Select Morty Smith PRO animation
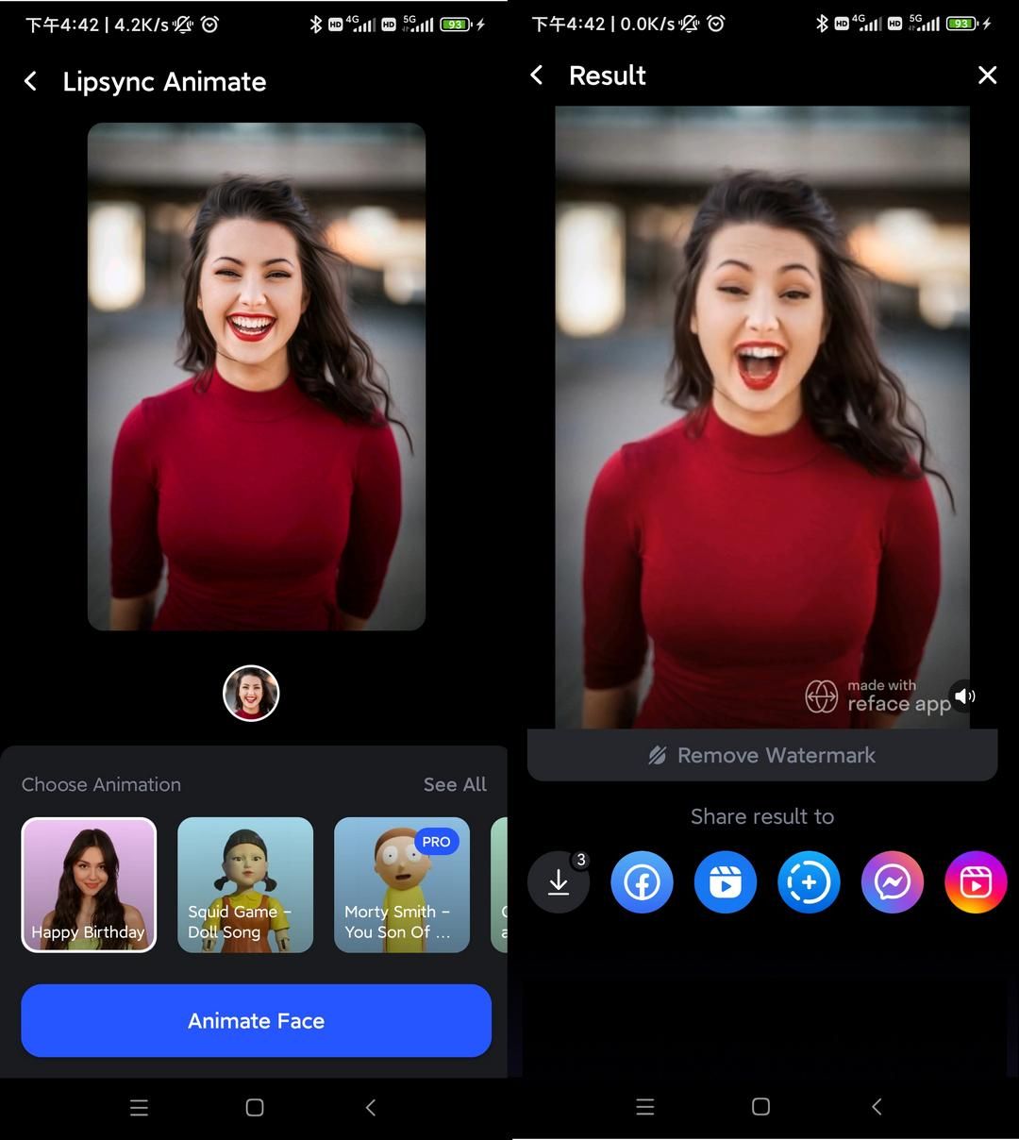The width and height of the screenshot is (1019, 1140). click(x=402, y=885)
